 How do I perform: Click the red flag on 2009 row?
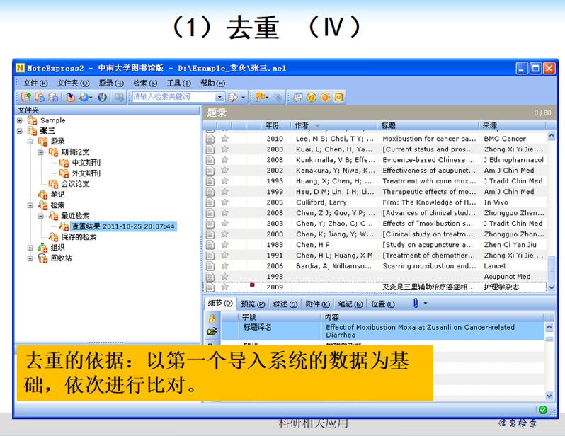tap(252, 285)
